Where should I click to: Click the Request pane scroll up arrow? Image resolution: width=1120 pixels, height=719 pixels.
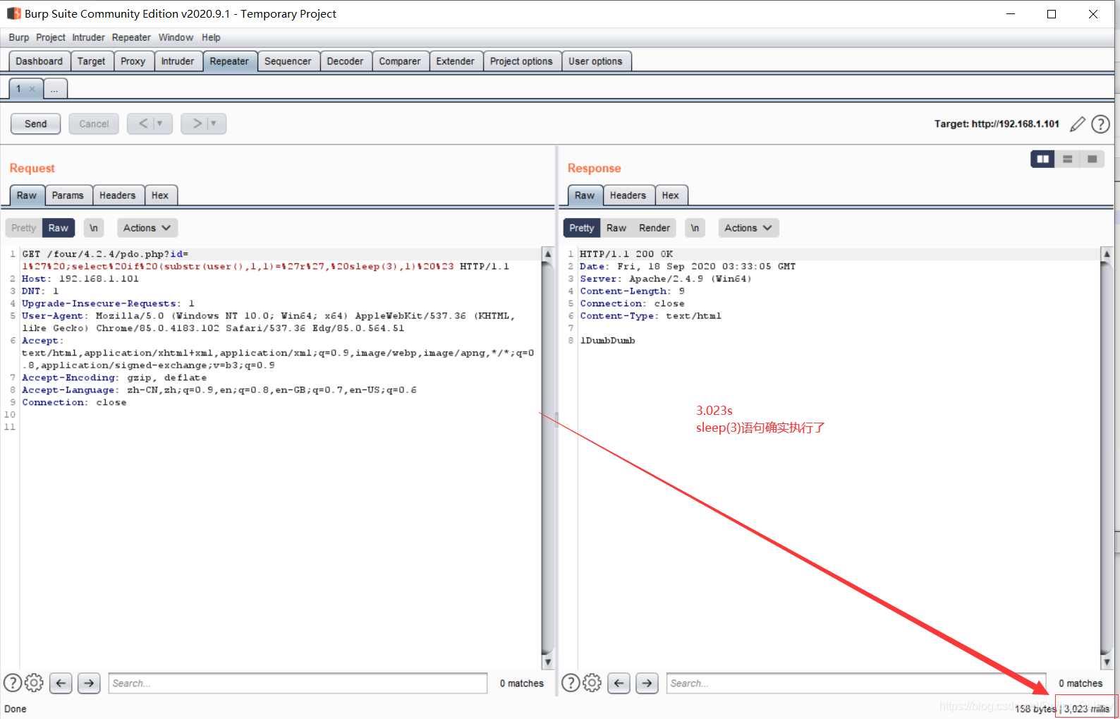click(x=547, y=254)
